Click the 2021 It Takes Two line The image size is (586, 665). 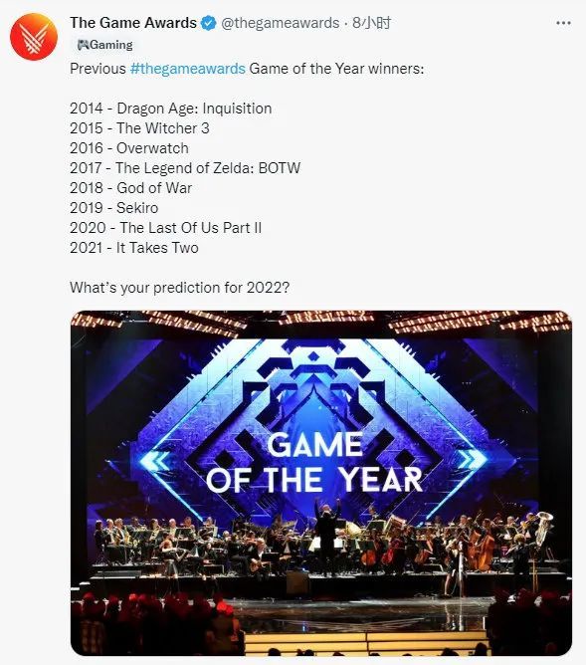134,248
